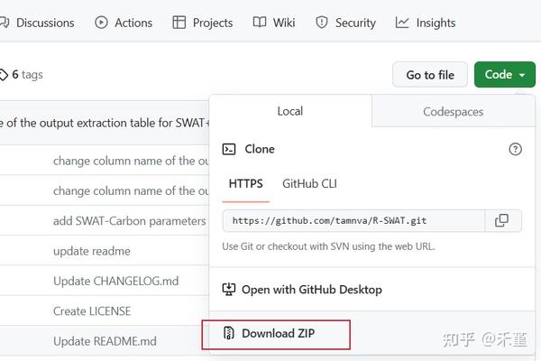Click the repository URL text field

[353, 220]
